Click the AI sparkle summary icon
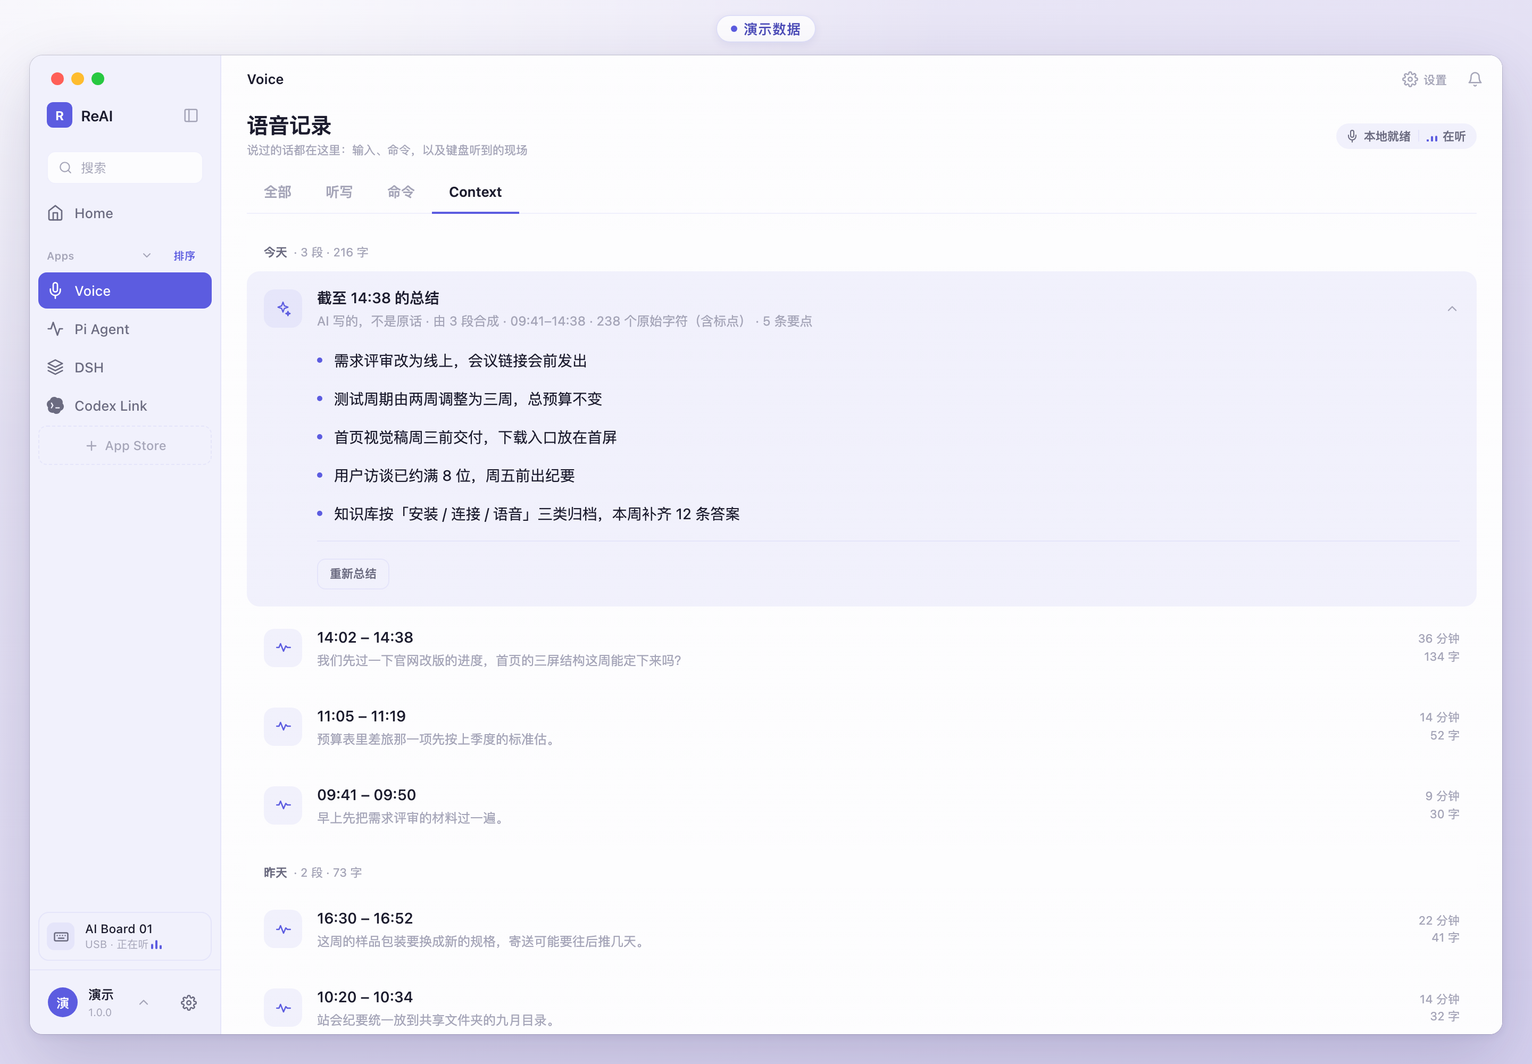 click(284, 309)
